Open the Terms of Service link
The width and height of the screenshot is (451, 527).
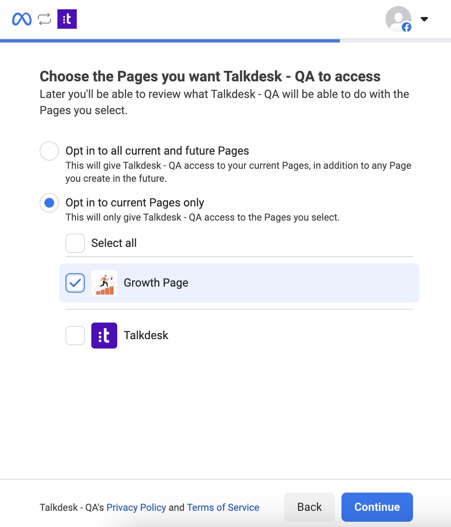[x=223, y=508]
